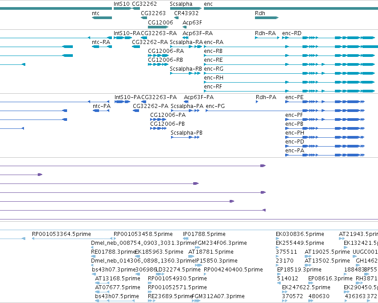Select the IntS10 gene label
This screenshot has width=378, height=303.
click(x=122, y=4)
